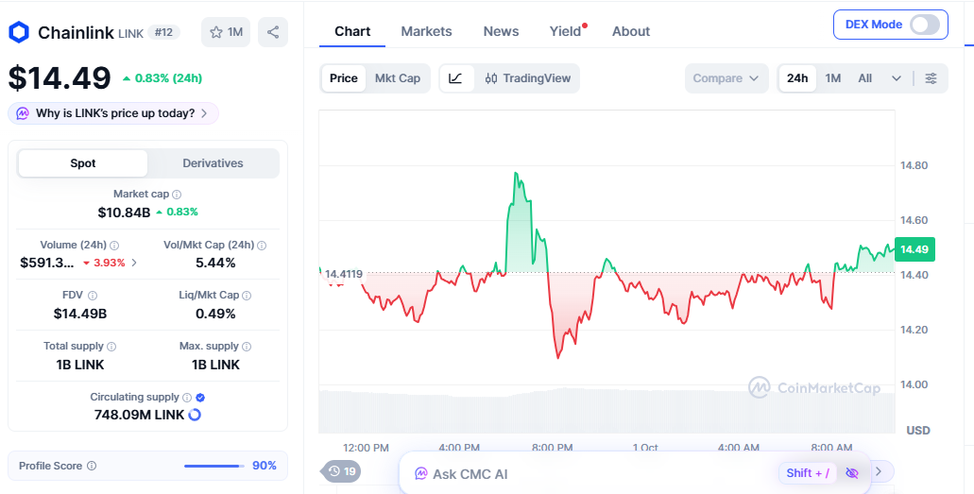Click 'Why is LINK's price up today?'
This screenshot has height=494, width=974.
click(113, 113)
